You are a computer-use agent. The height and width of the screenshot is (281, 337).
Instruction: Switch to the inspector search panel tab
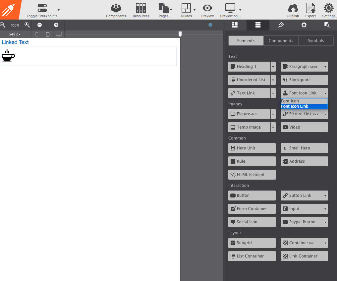point(327,25)
